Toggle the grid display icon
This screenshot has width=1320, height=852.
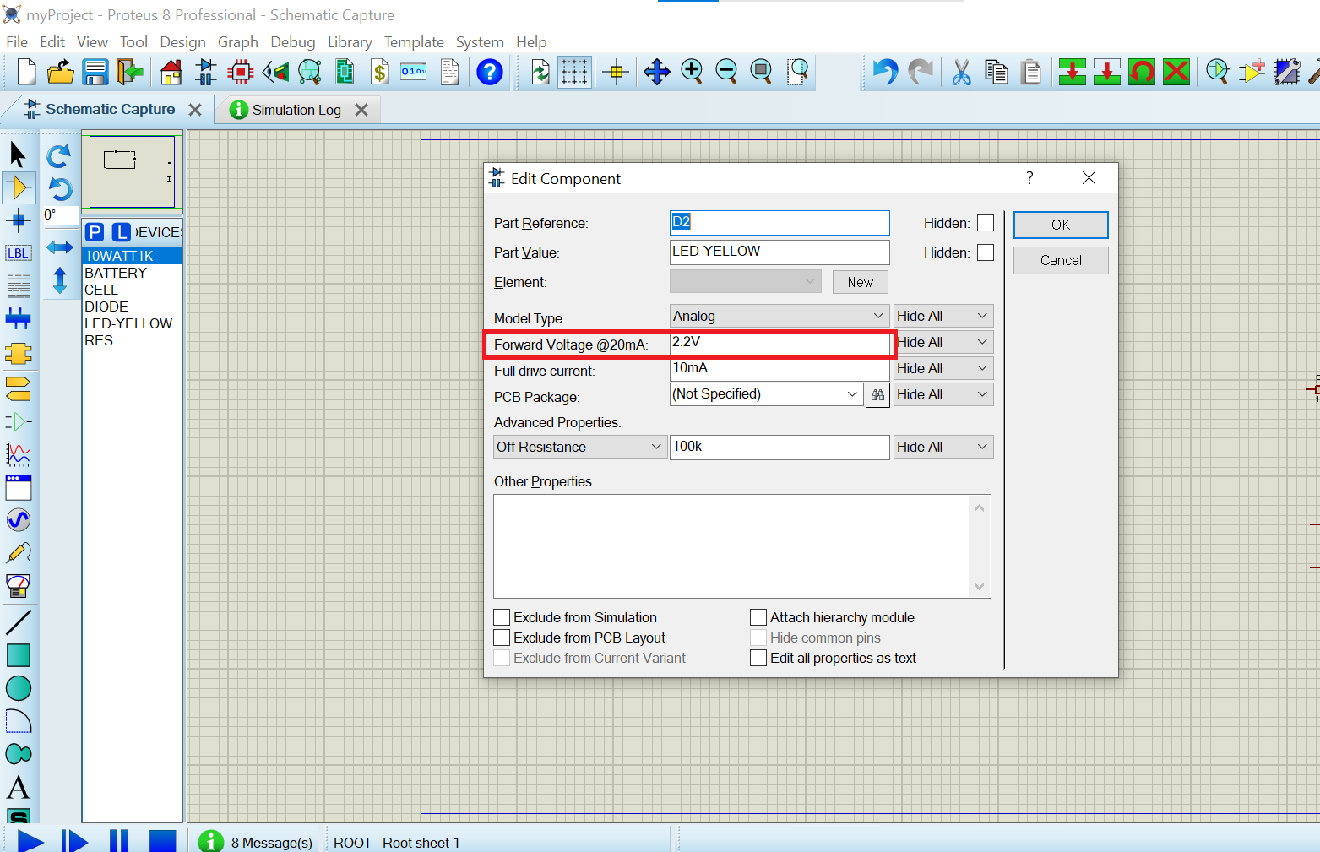pyautogui.click(x=574, y=73)
